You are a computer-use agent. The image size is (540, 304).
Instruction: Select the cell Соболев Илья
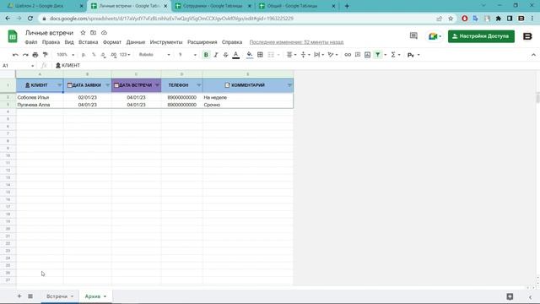(x=40, y=98)
